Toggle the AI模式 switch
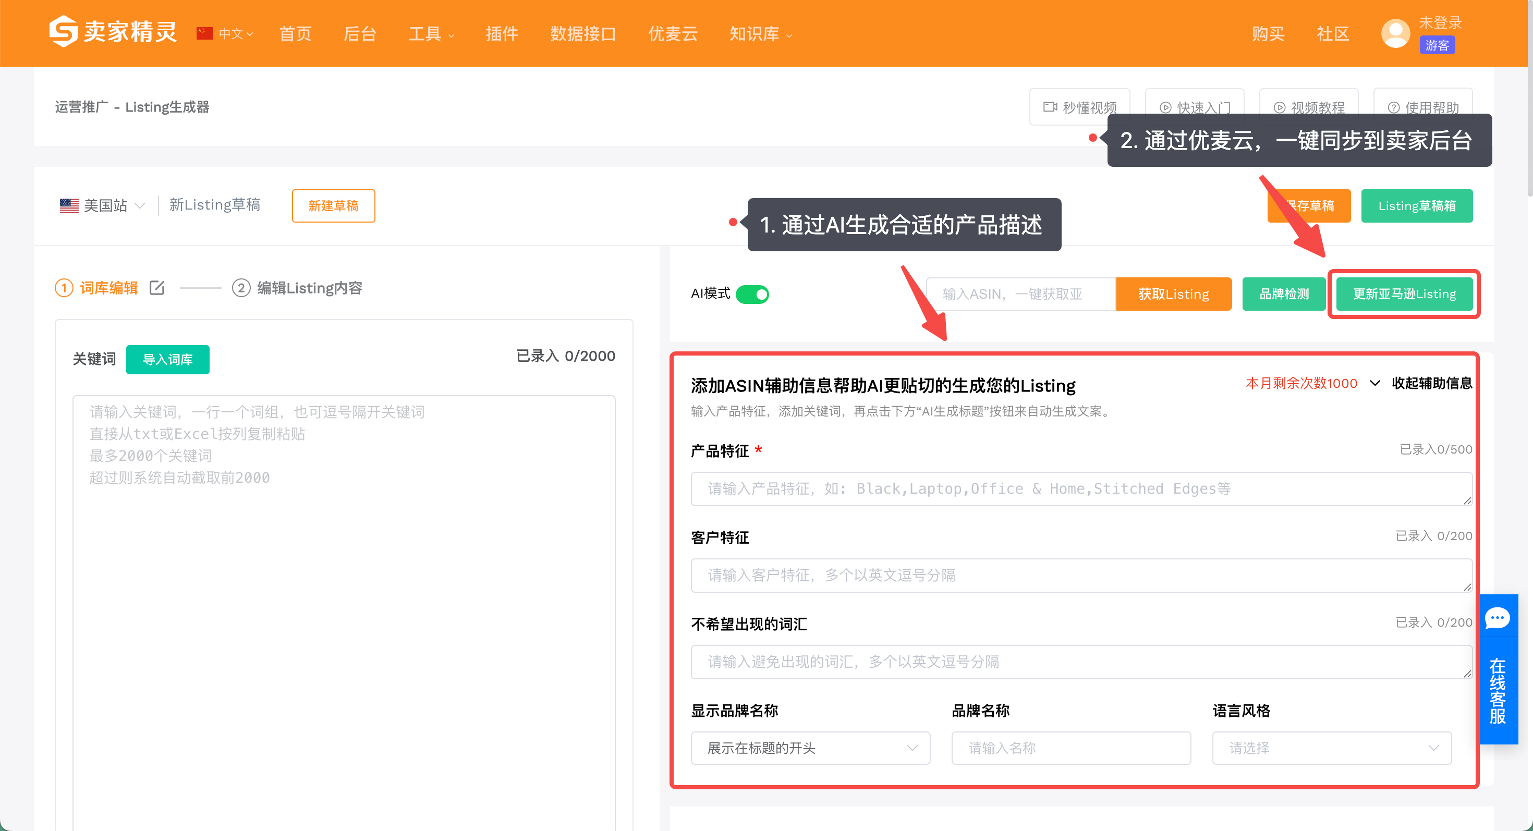This screenshot has width=1533, height=831. [752, 294]
